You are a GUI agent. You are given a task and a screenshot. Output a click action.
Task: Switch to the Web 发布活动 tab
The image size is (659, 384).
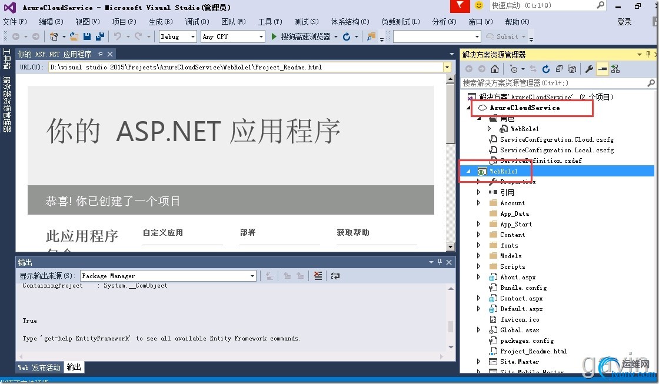click(39, 368)
